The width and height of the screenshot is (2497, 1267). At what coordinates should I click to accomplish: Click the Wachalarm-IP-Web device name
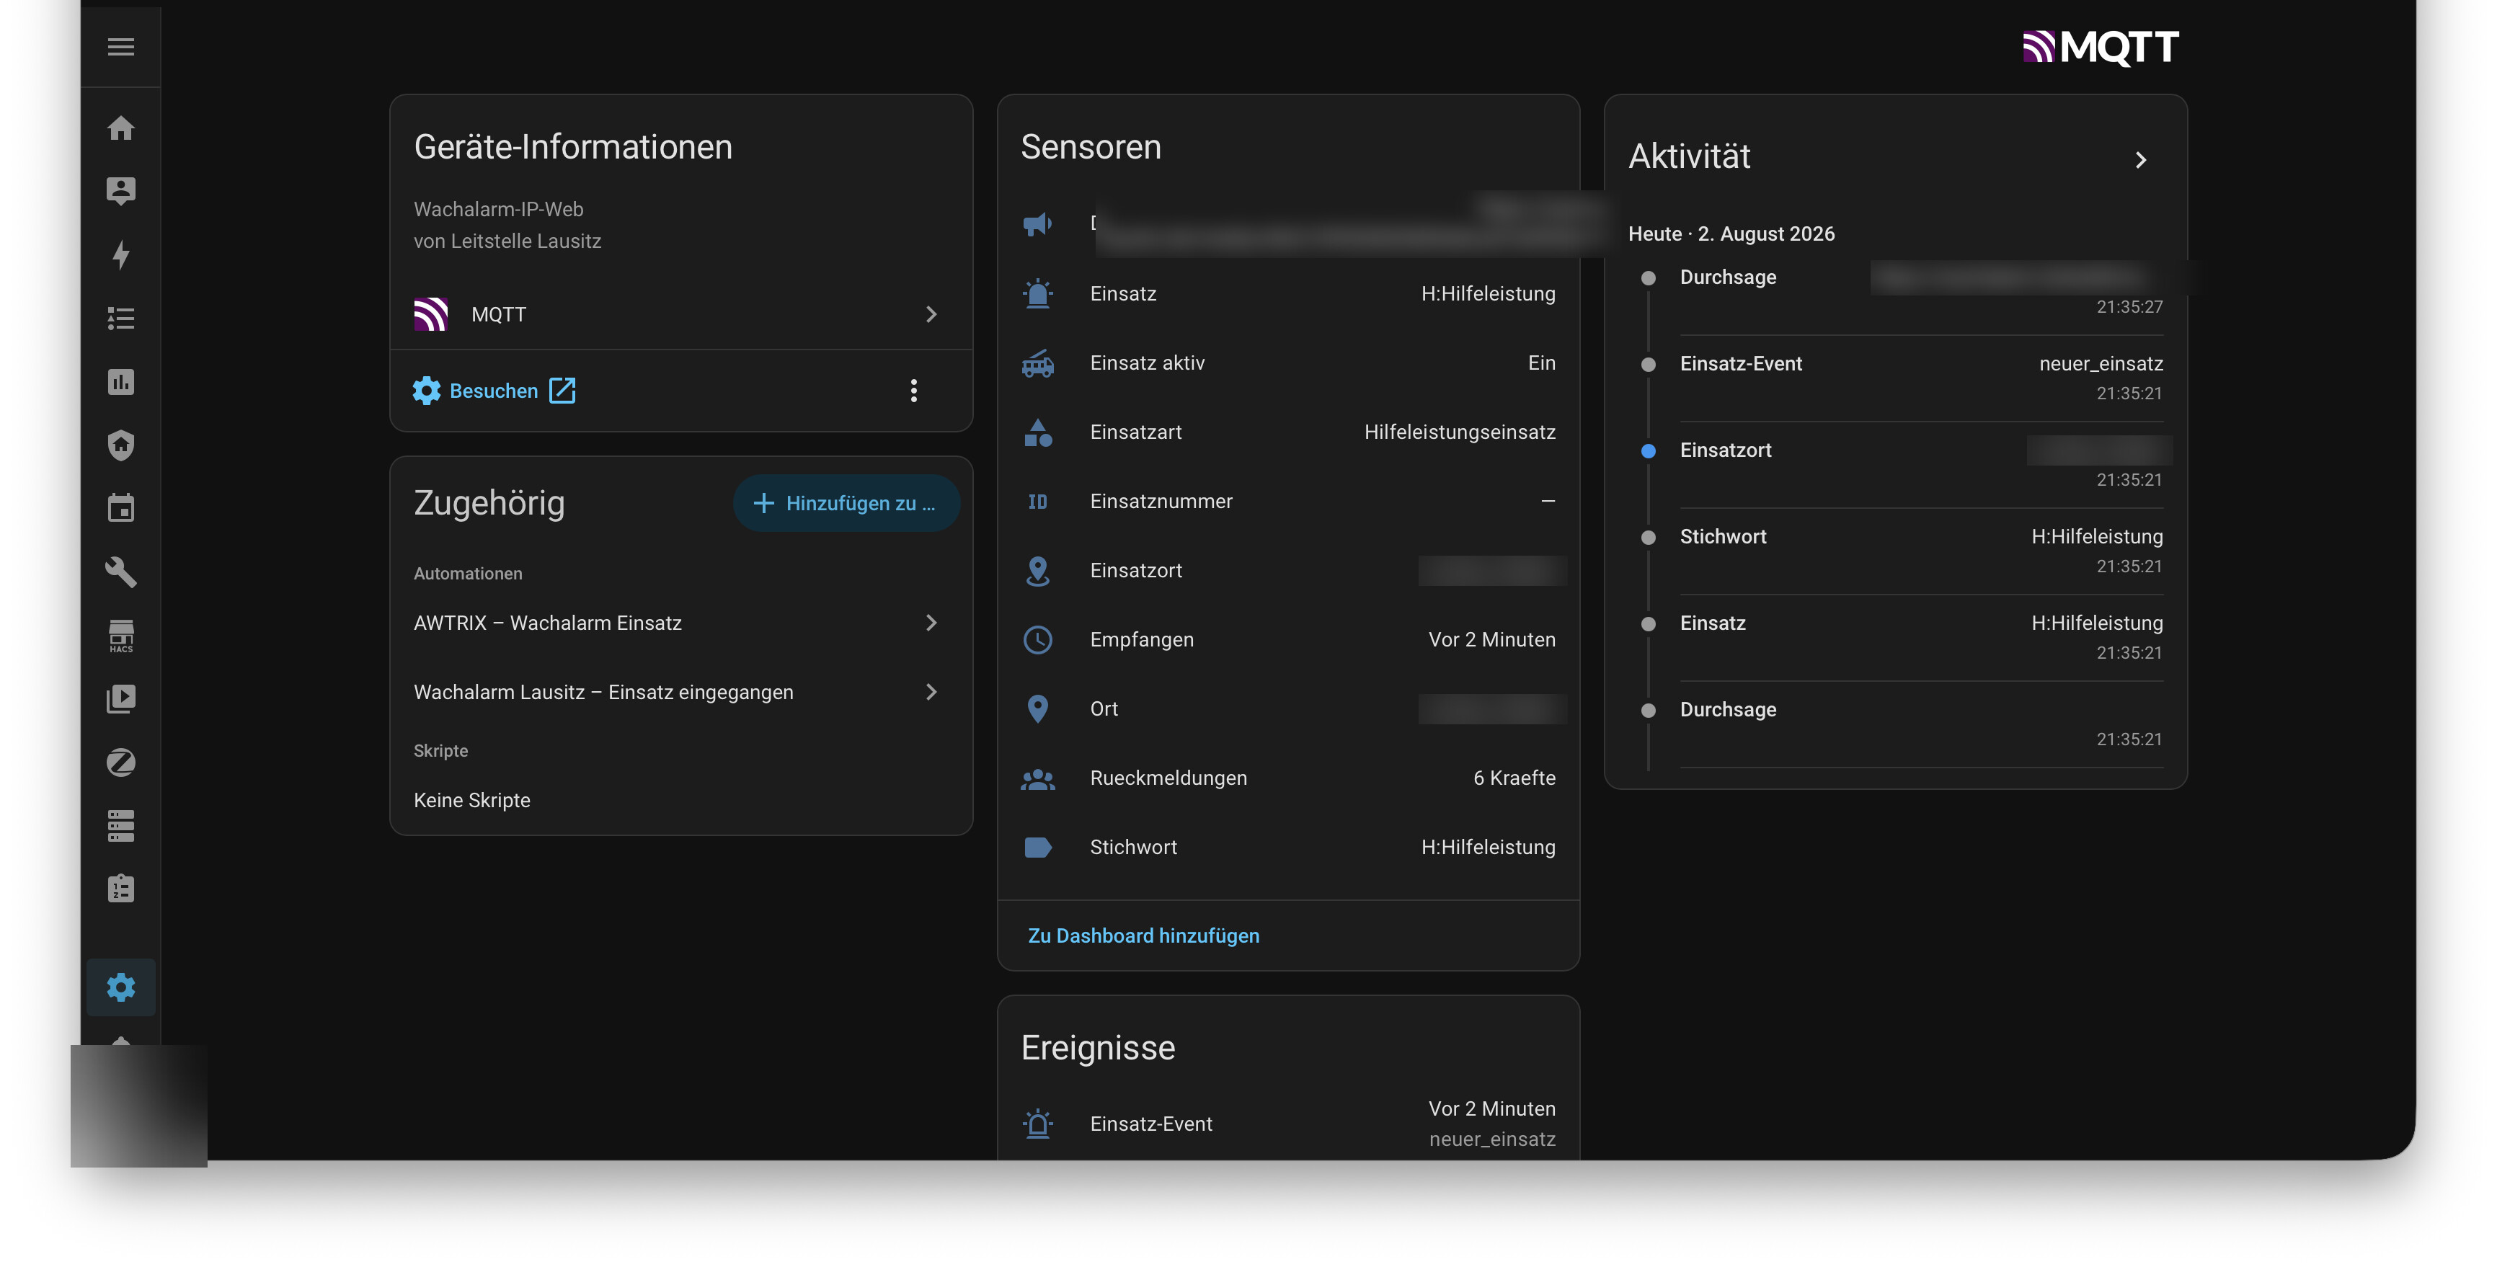(498, 210)
